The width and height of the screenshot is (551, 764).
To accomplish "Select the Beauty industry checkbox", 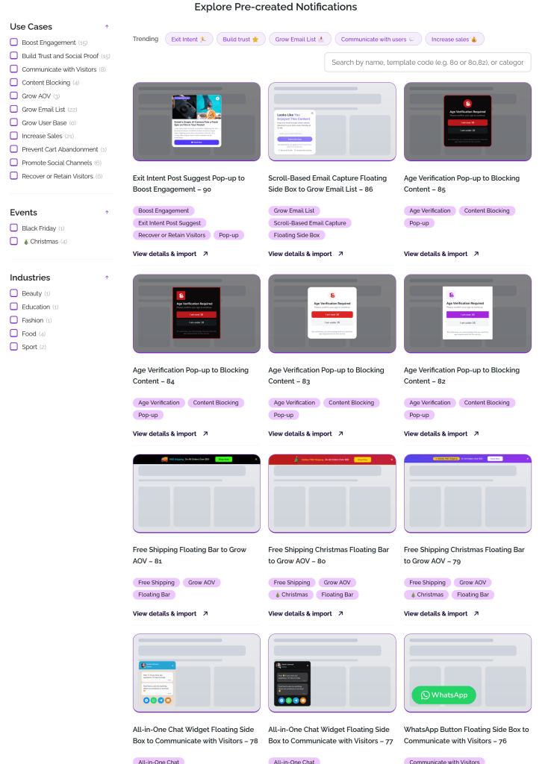I will [13, 293].
